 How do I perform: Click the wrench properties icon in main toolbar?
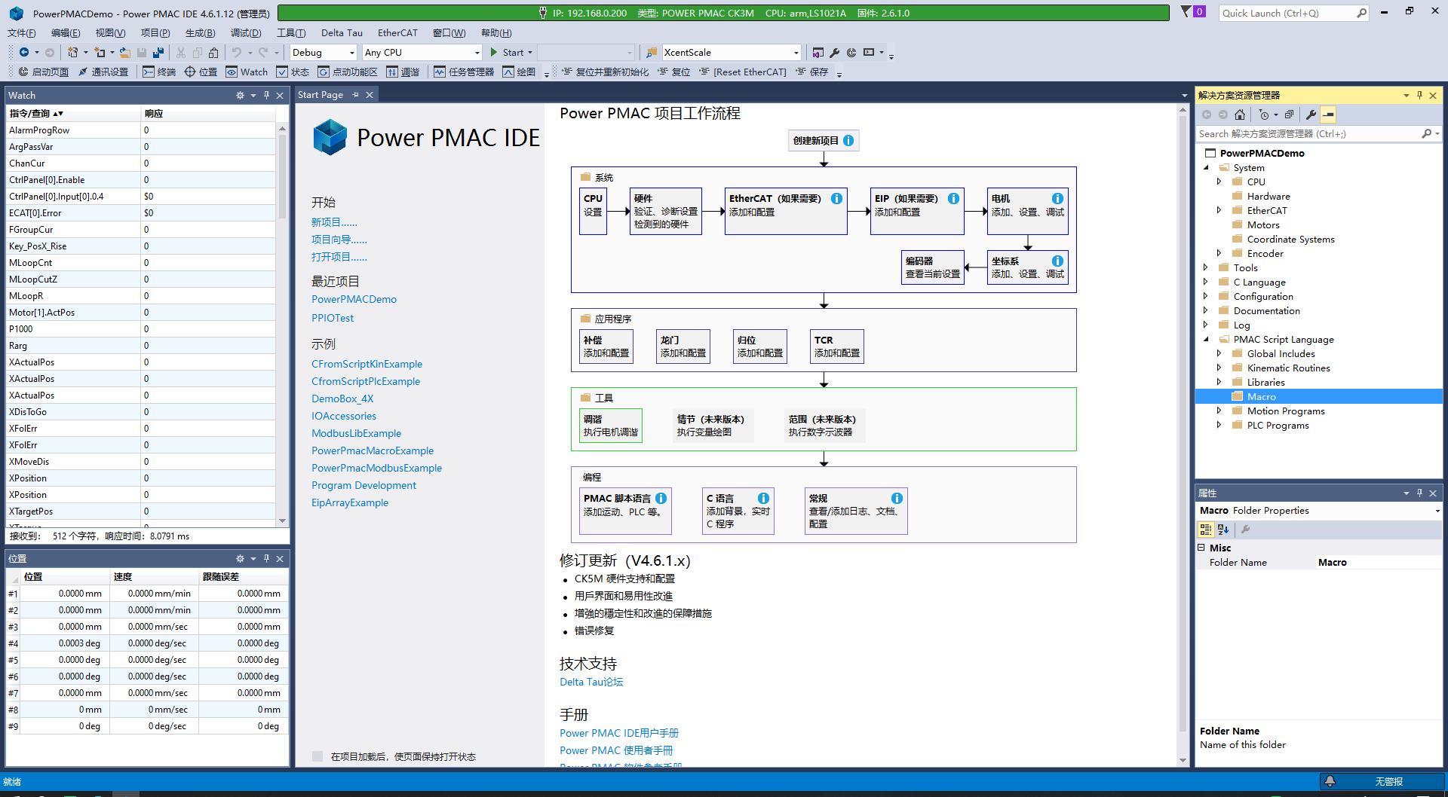click(x=834, y=52)
